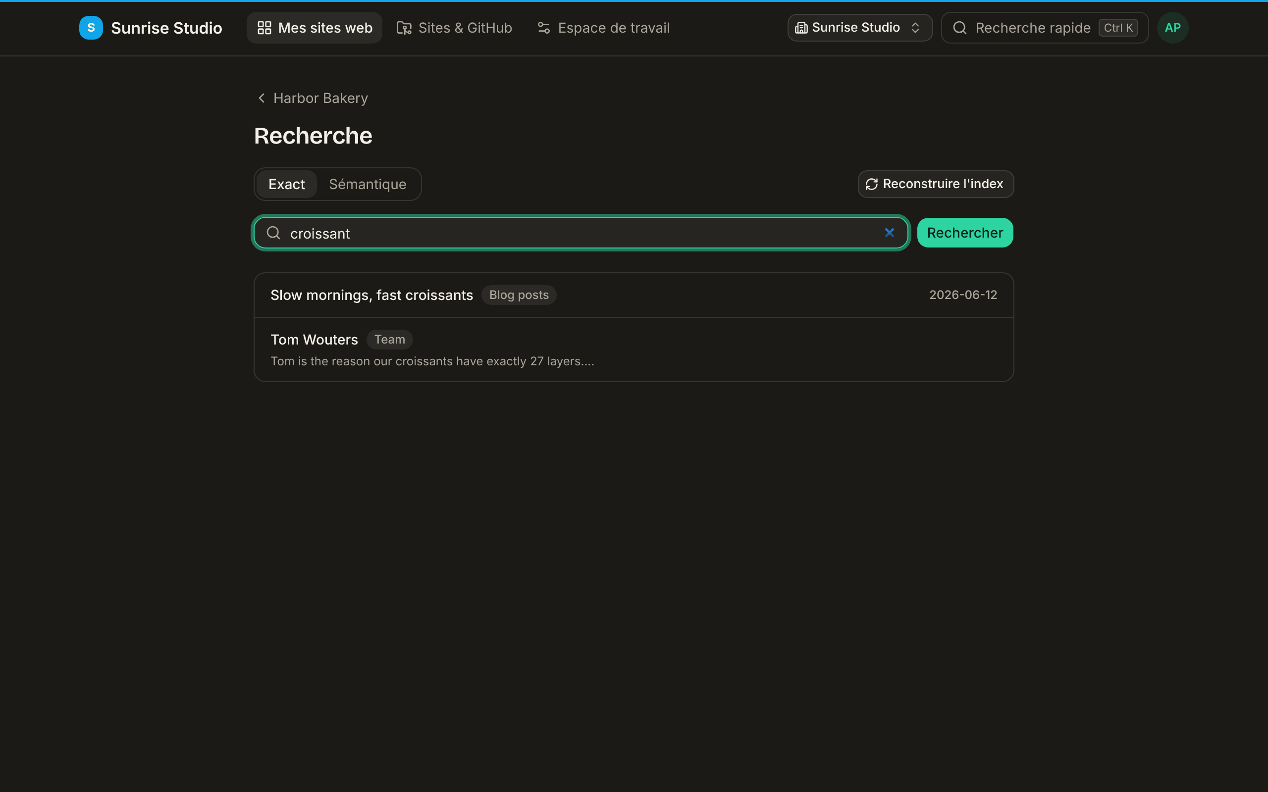Click Reconstruire l'index button

pos(935,184)
